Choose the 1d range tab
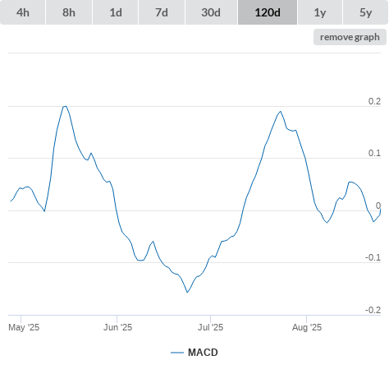The image size is (389, 374). pos(116,12)
